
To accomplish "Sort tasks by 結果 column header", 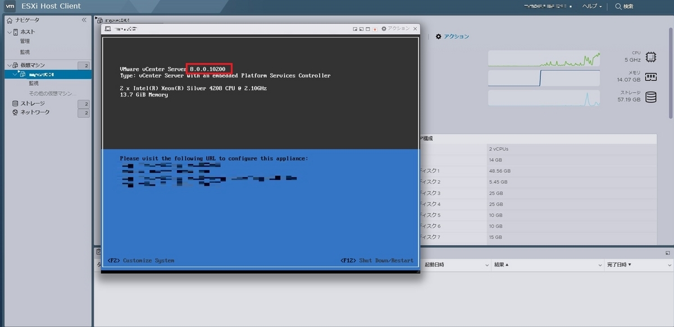I will [x=501, y=265].
